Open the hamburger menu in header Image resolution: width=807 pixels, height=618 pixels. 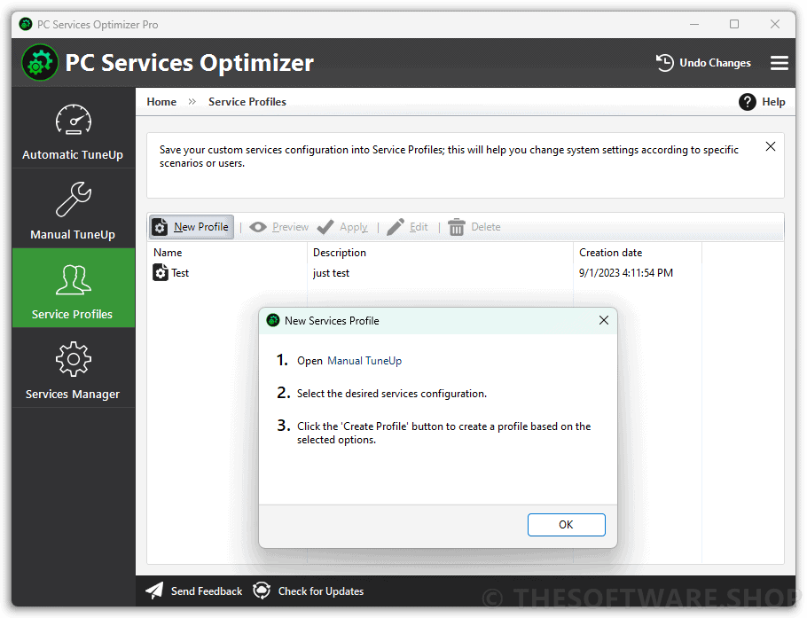coord(780,63)
